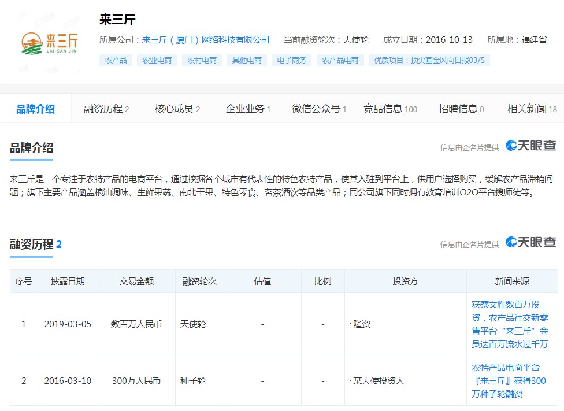Go to the 企业业务 tab
Screen dimensions: 564x411
coord(248,109)
